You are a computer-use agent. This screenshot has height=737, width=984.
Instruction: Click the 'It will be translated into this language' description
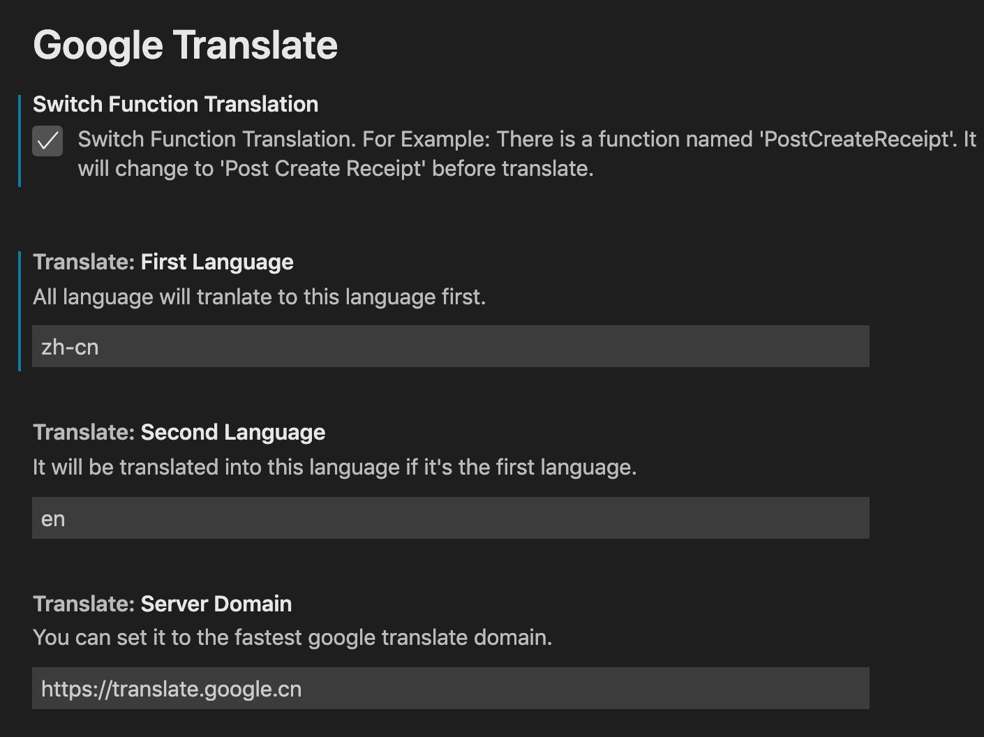pyautogui.click(x=335, y=467)
